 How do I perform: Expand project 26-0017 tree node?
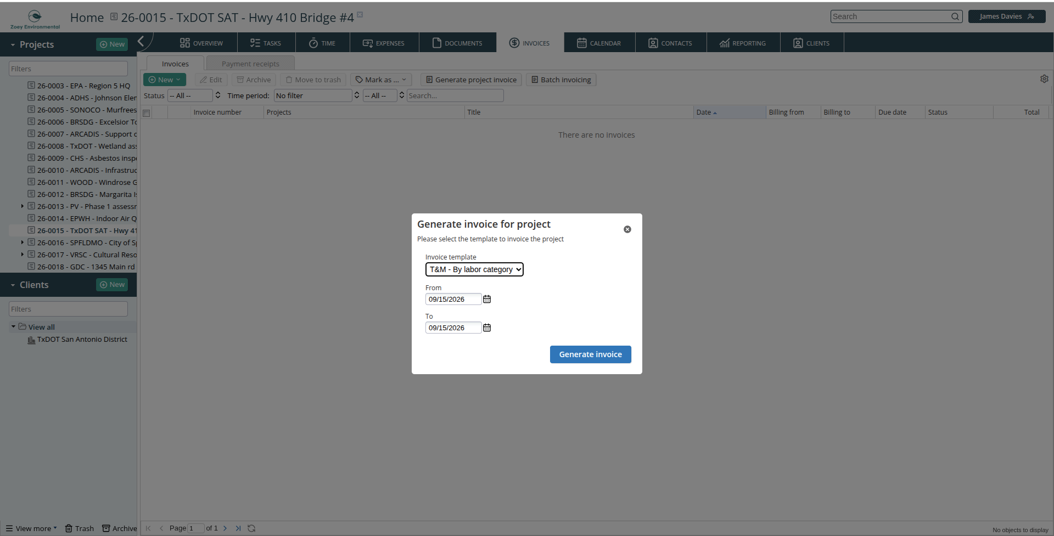click(x=23, y=255)
